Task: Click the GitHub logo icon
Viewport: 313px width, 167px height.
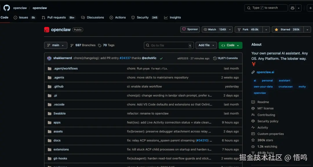Action: [x=6, y=8]
